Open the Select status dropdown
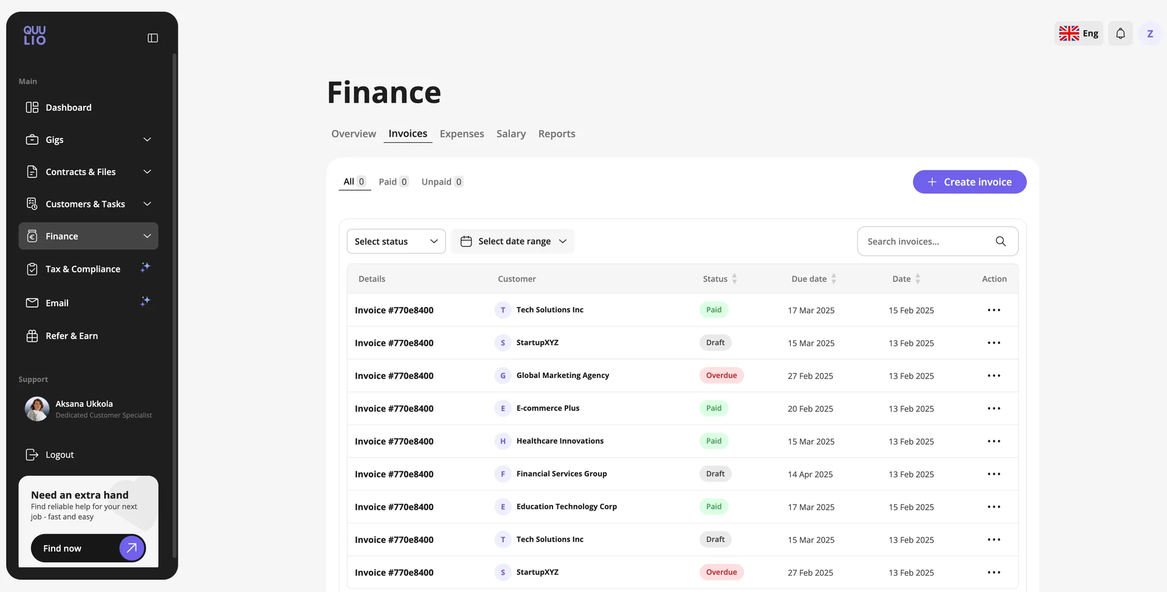This screenshot has width=1167, height=592. click(396, 241)
